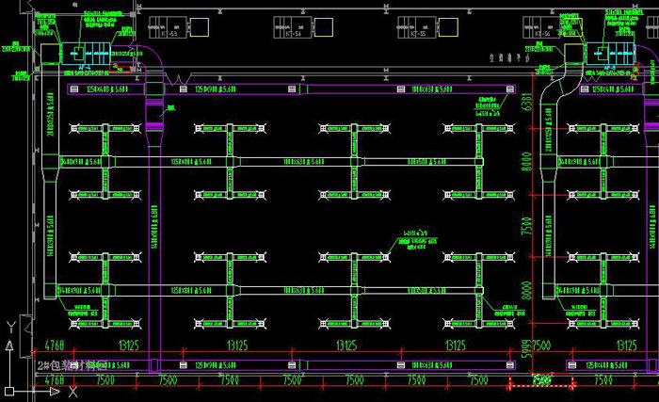Click the X axis label of the UCS icon

(x=72, y=392)
